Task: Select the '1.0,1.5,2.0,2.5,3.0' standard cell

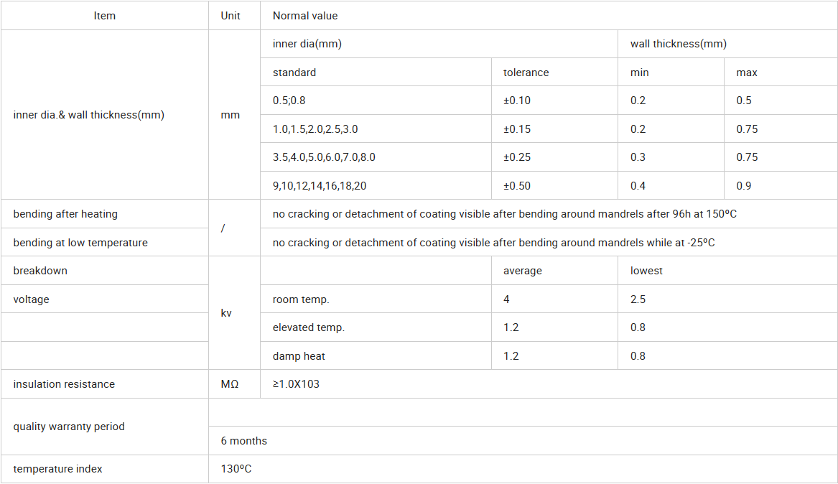Action: point(376,129)
